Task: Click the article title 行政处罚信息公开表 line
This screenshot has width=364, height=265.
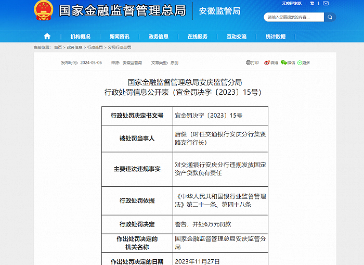Action: 183,92
